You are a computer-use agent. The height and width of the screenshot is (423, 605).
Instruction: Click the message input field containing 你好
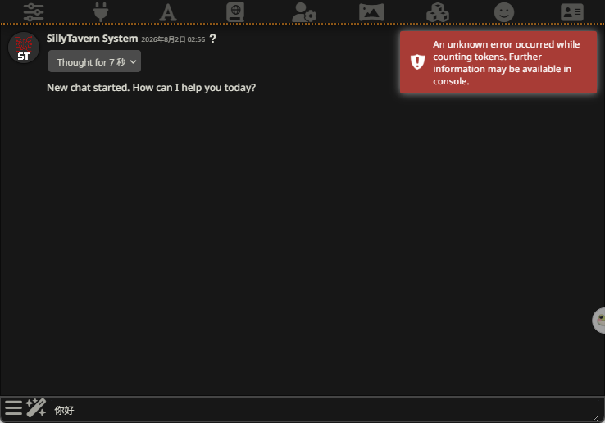[x=321, y=410]
